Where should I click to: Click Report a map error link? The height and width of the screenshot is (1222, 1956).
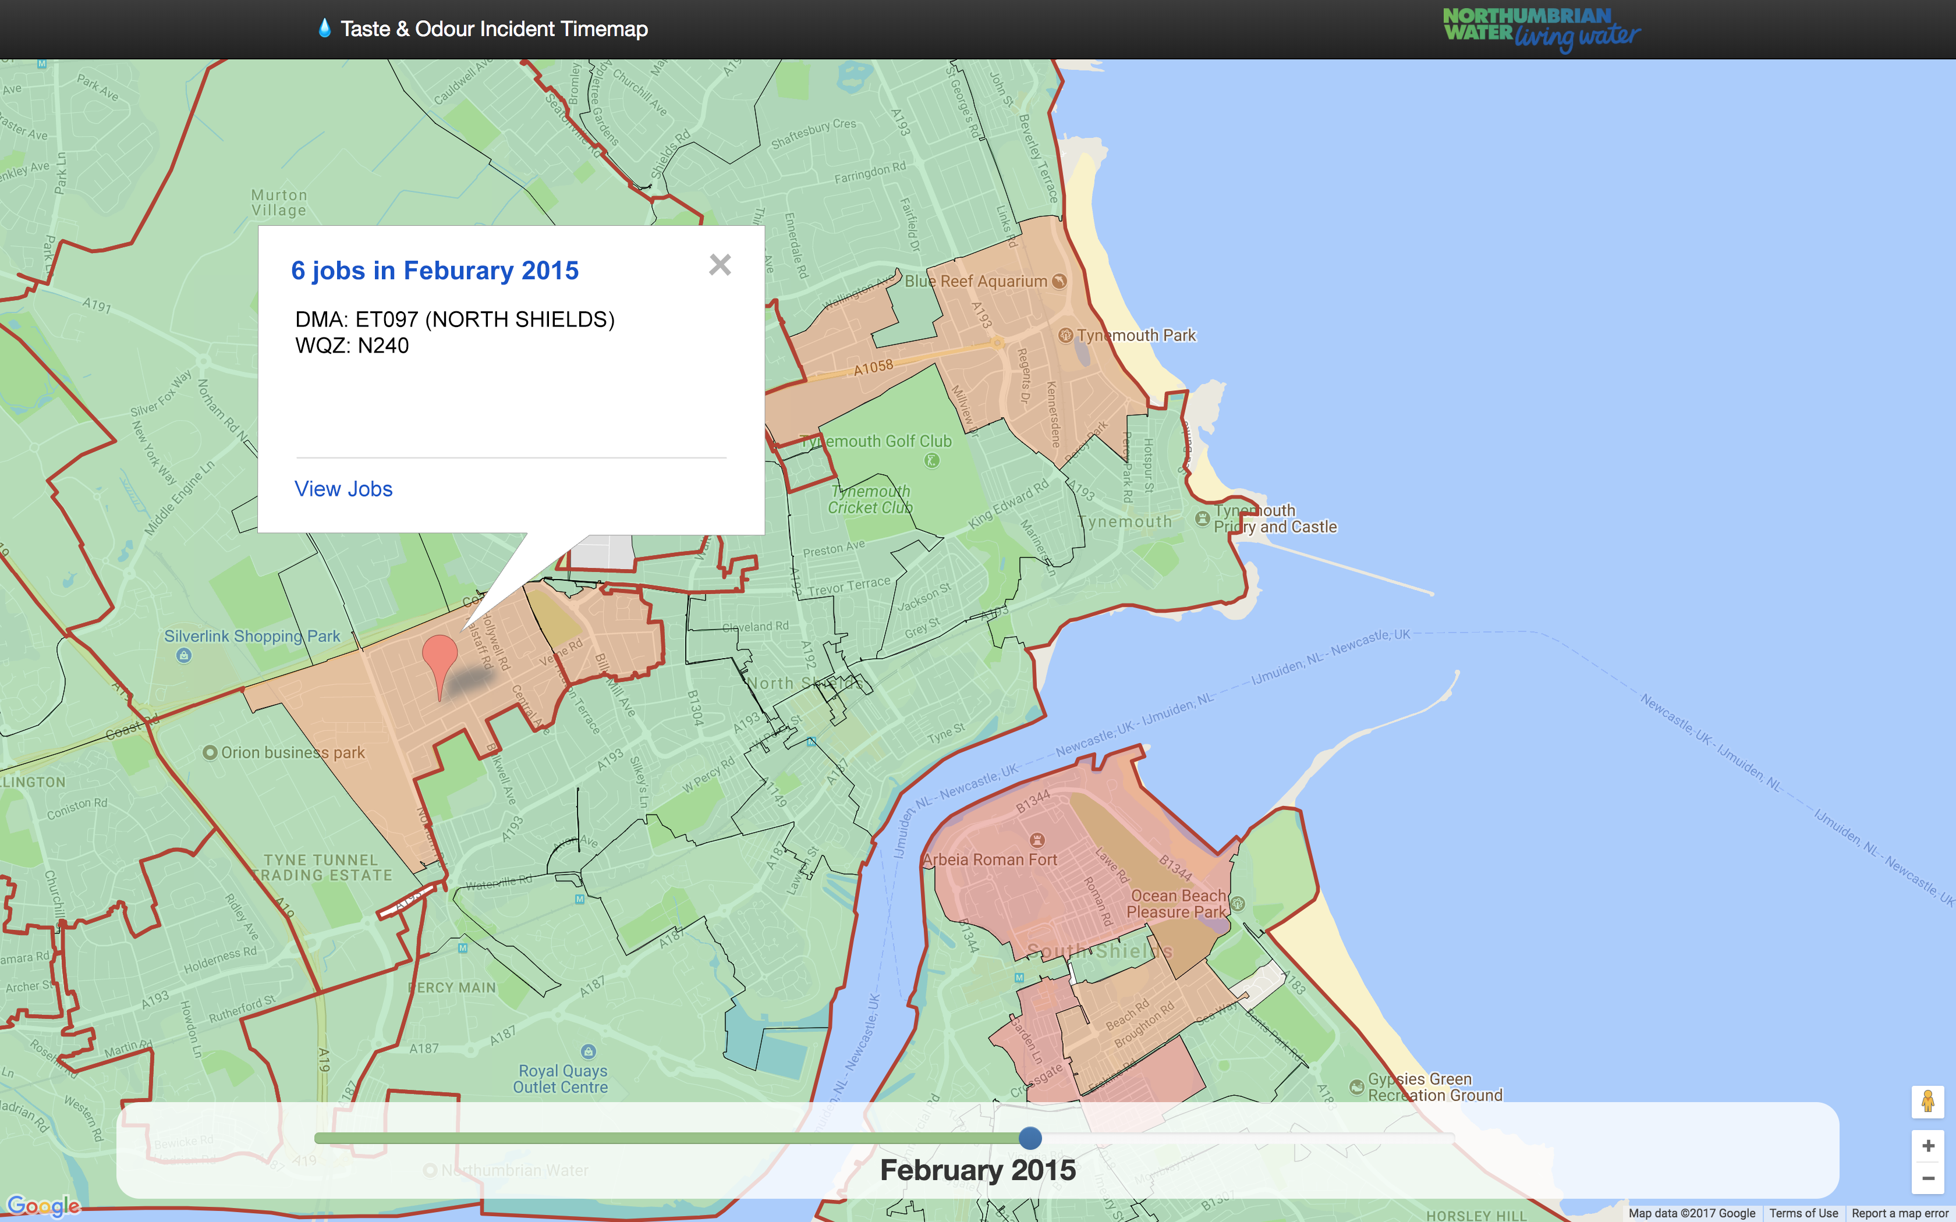(x=1900, y=1213)
